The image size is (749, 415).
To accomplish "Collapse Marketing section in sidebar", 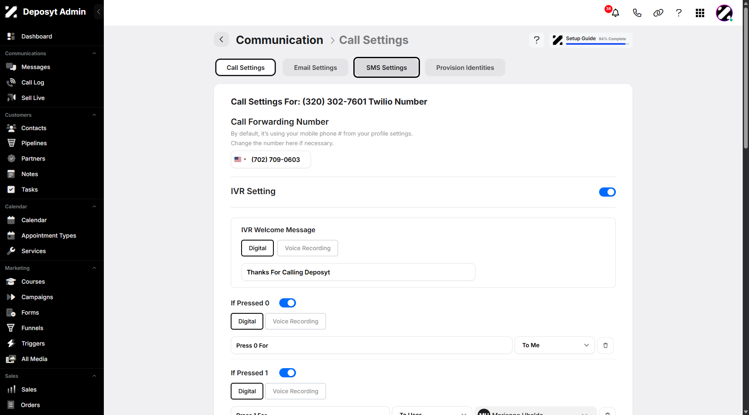I will 94,268.
